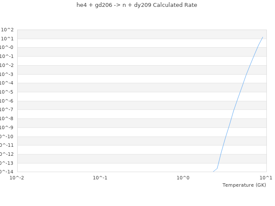Click the 10^0 temperature axis tick label

pyautogui.click(x=183, y=177)
